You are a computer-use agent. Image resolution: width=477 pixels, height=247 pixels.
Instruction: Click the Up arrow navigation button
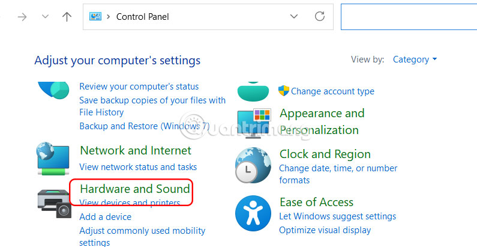[x=67, y=17]
